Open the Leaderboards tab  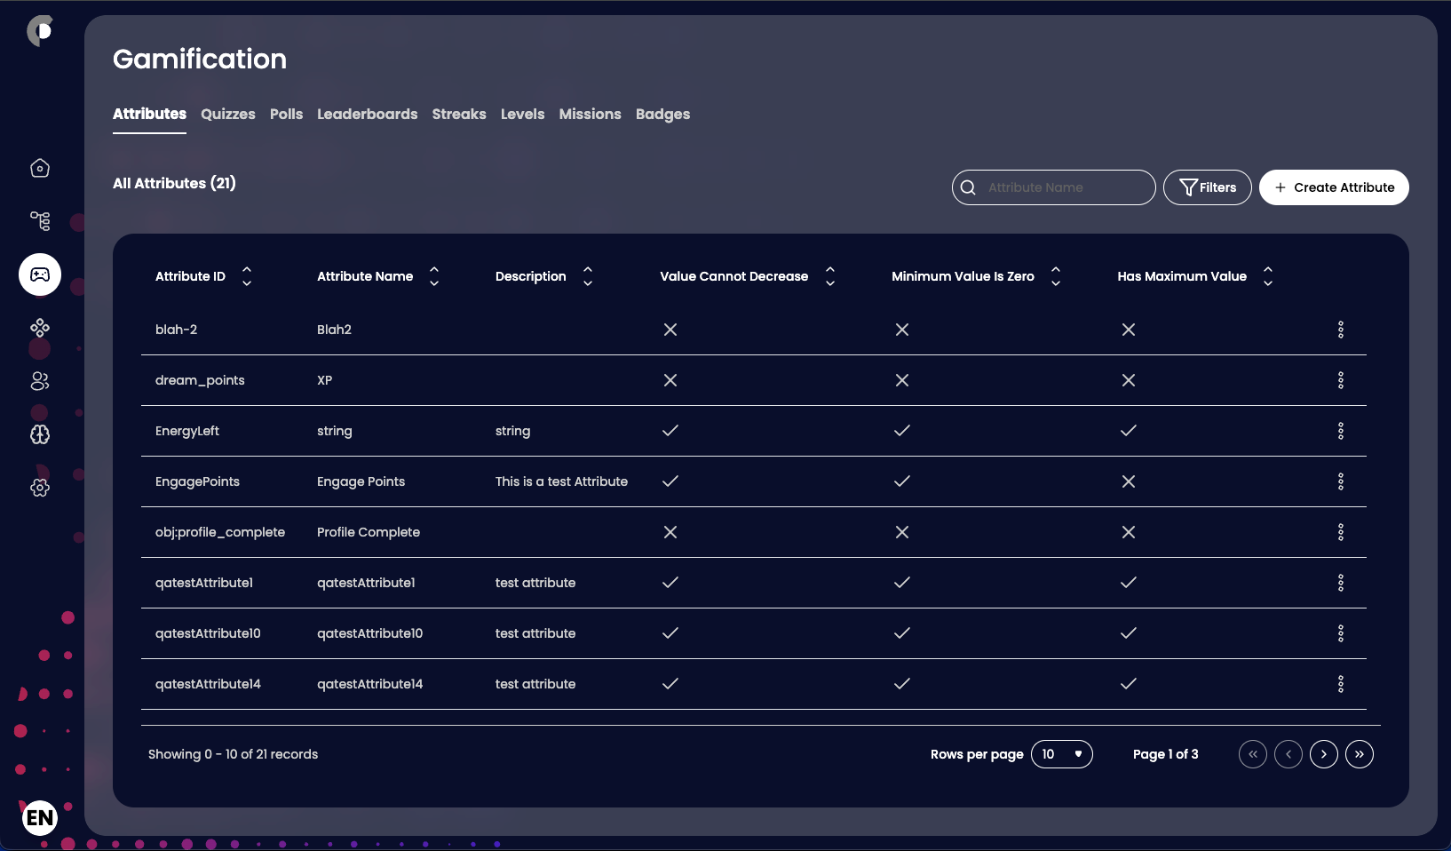(367, 115)
